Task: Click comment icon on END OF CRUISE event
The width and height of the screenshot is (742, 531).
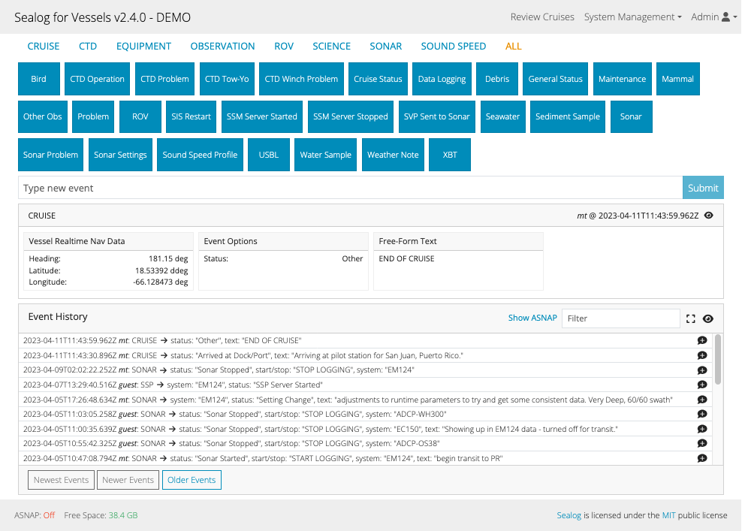Action: [701, 340]
